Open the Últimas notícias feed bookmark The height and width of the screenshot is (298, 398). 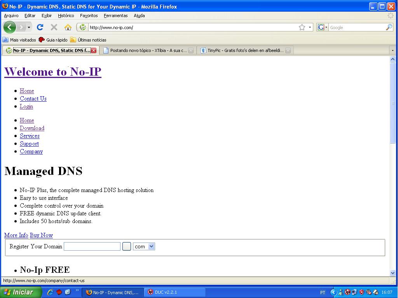[x=88, y=40]
